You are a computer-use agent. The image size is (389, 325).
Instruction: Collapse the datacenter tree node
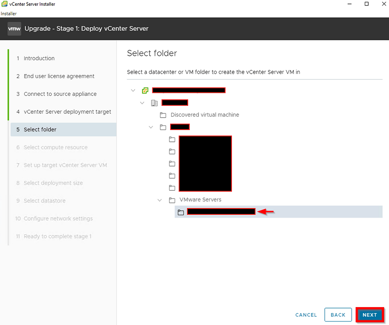coord(142,103)
